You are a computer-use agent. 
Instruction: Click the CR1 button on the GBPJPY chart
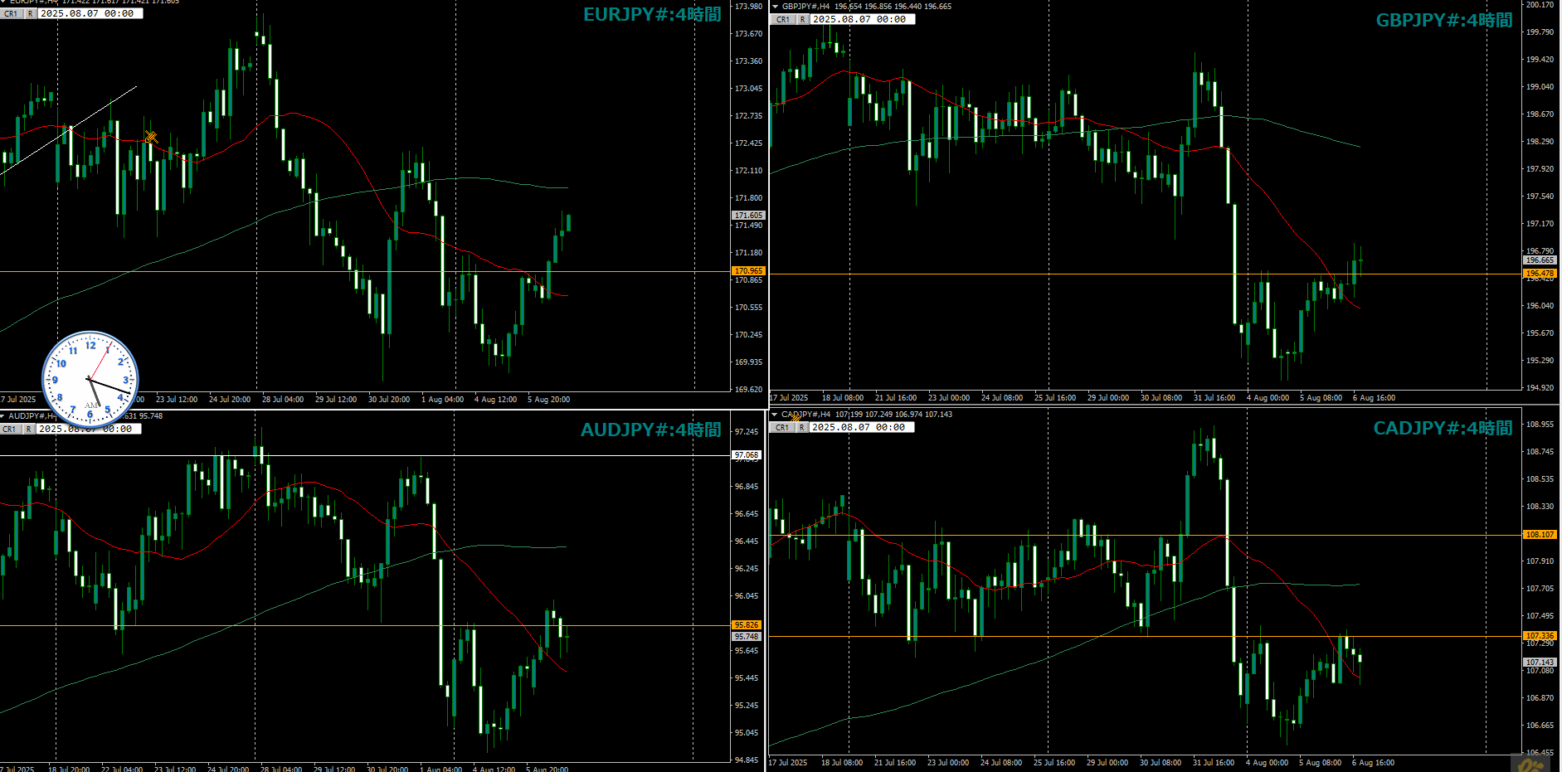click(x=783, y=19)
